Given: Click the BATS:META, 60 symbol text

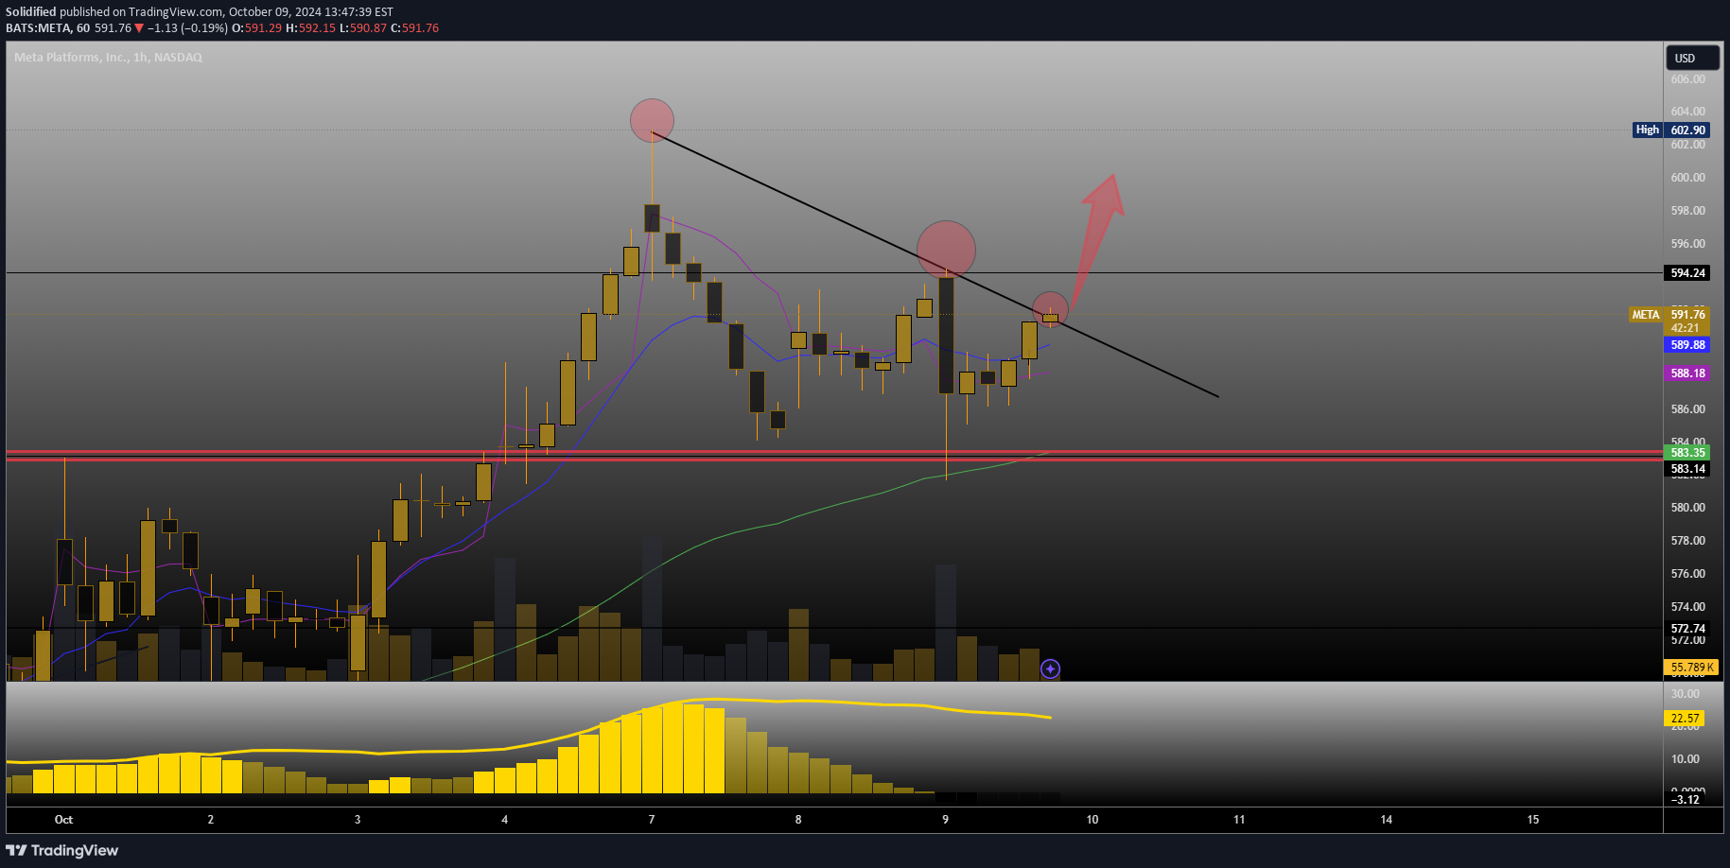Looking at the screenshot, I should [48, 28].
